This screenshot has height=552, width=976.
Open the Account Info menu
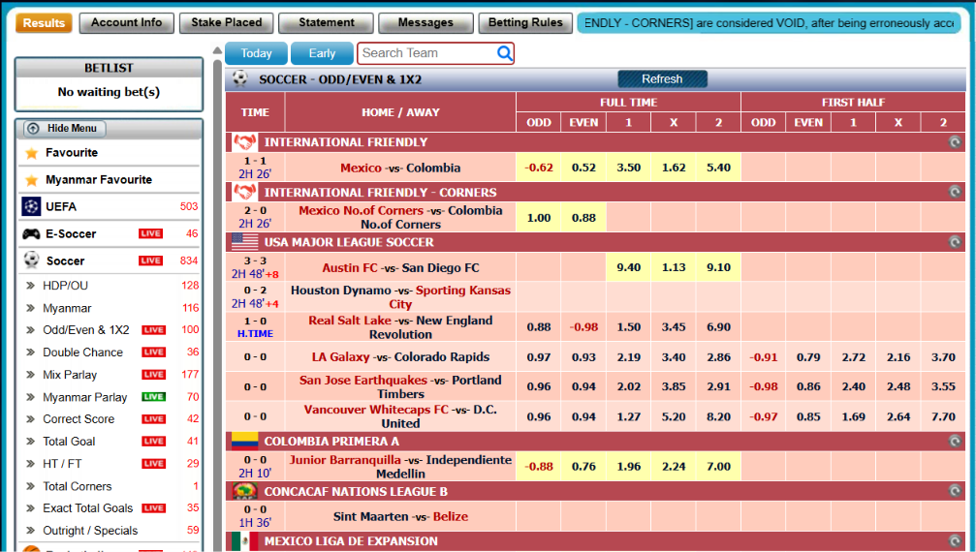[126, 23]
